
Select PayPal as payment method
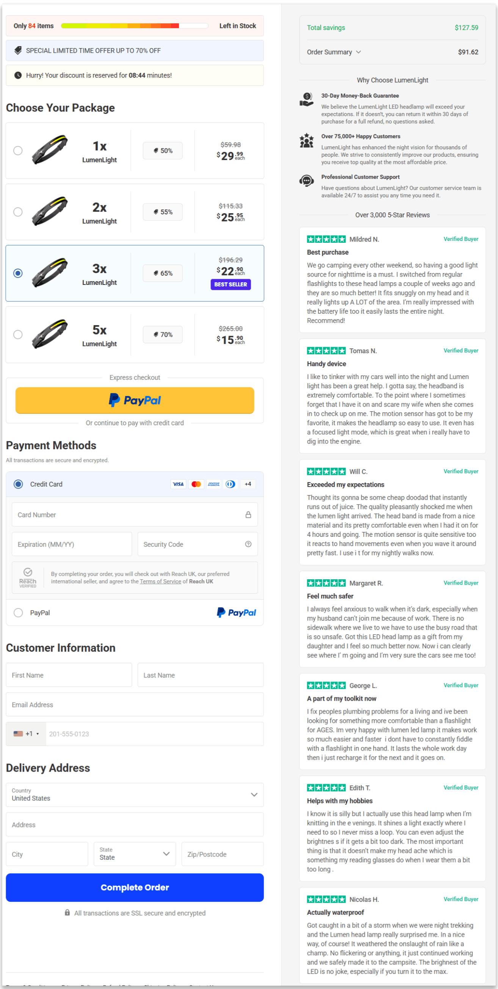click(x=18, y=613)
